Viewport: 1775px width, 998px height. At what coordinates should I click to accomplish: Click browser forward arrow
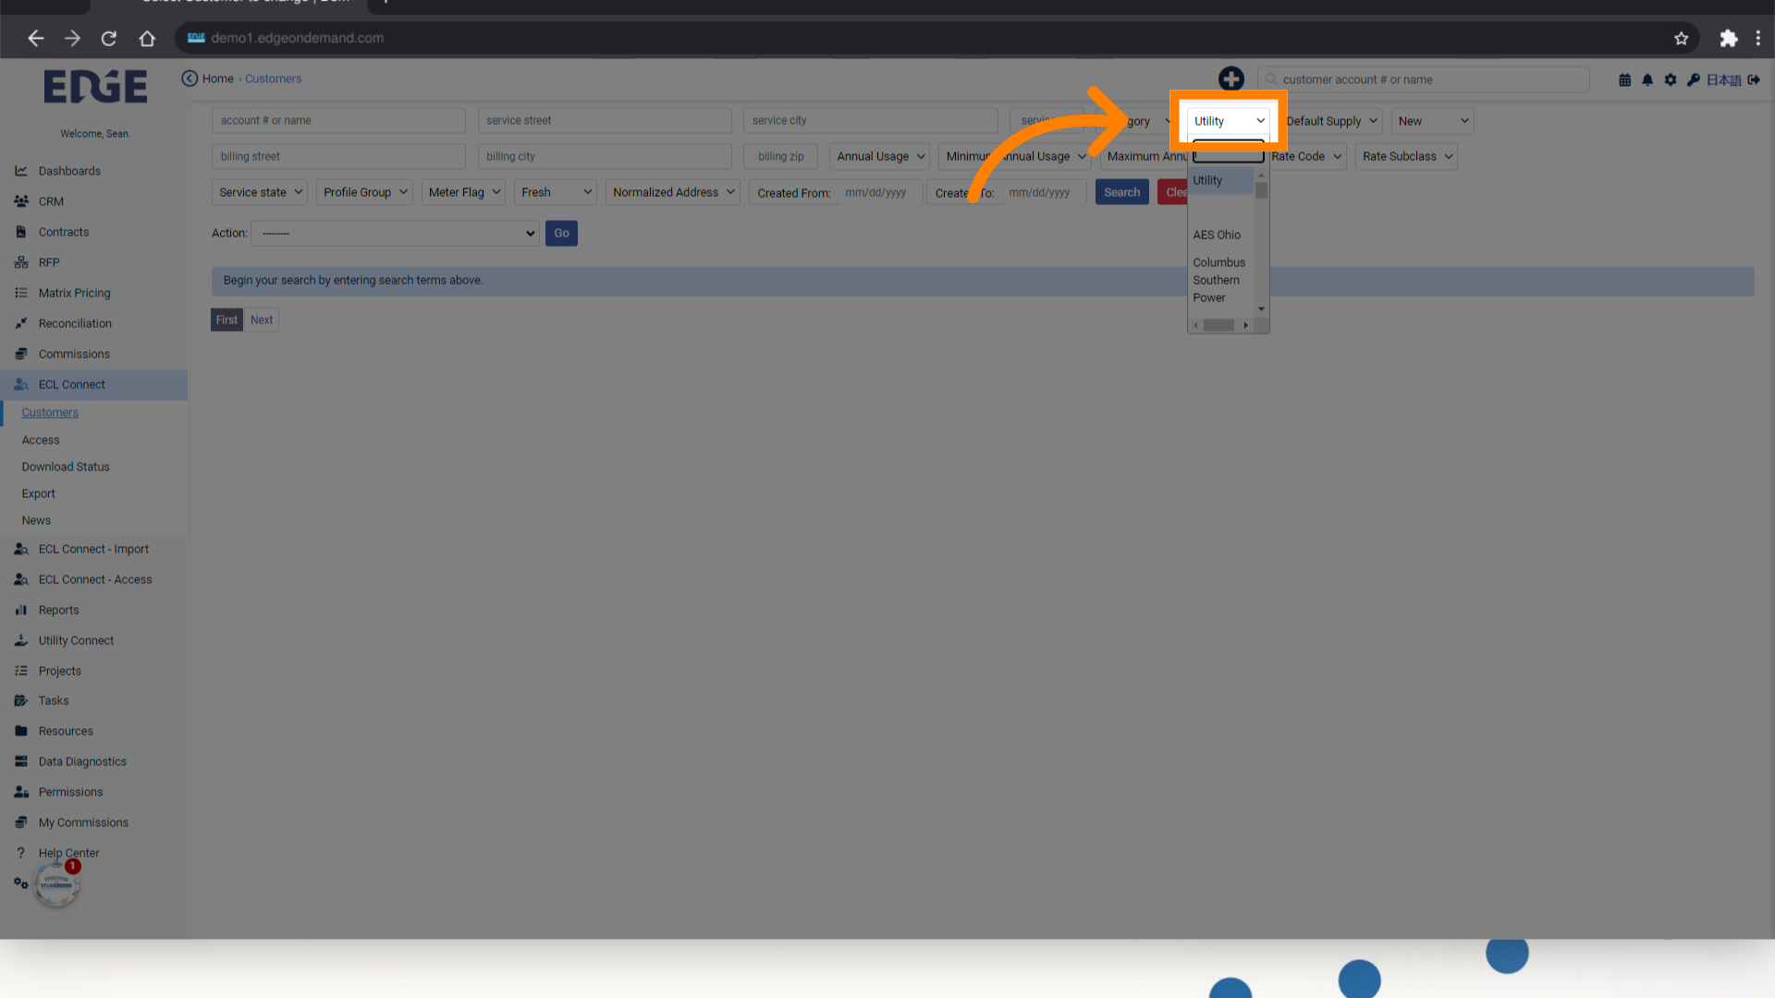pos(72,38)
